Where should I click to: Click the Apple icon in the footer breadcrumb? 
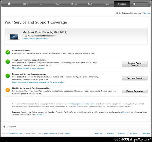coord(4,127)
